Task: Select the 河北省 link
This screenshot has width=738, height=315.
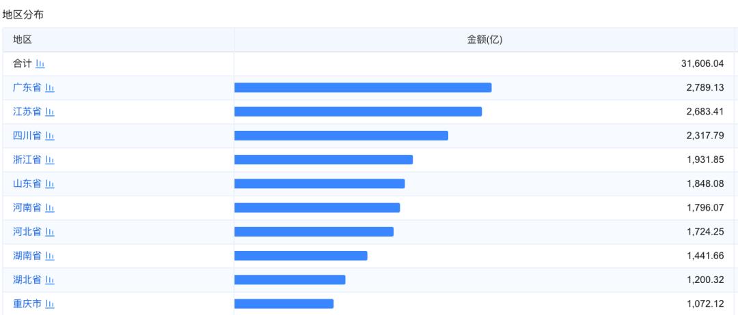Action: pyautogui.click(x=27, y=232)
